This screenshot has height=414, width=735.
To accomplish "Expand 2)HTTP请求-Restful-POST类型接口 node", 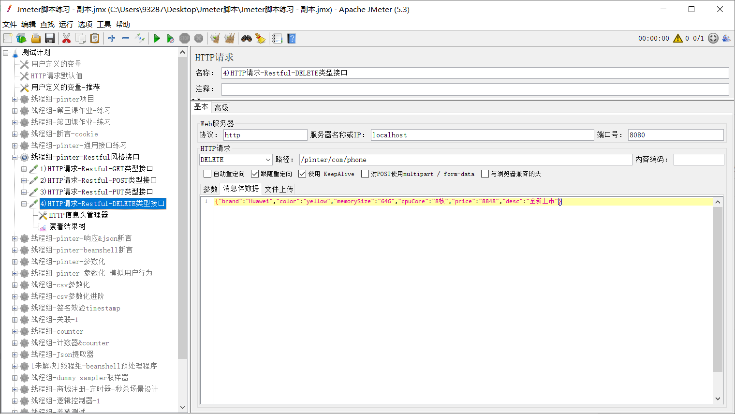I will (24, 180).
